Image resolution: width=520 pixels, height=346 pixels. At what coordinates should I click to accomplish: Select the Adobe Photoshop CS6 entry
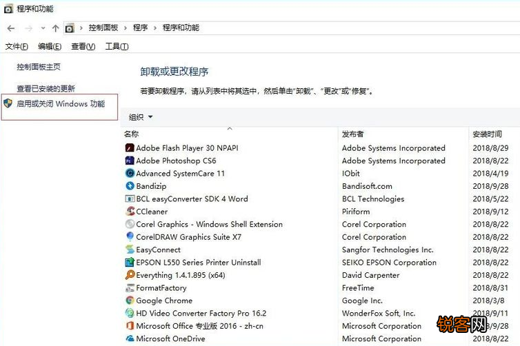[x=176, y=161]
